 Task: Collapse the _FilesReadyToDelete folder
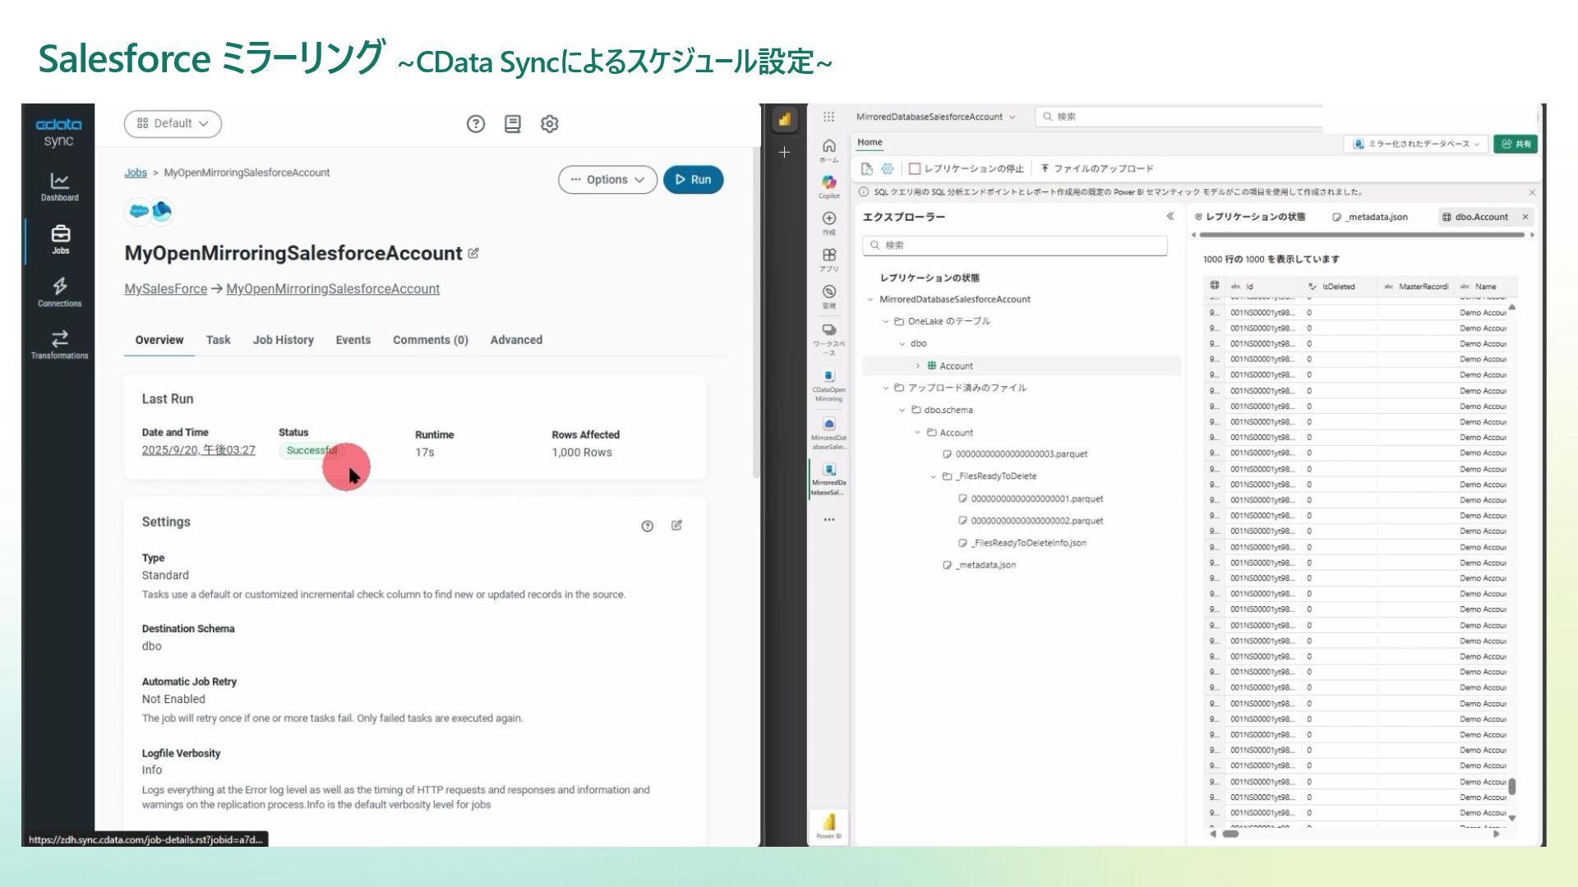[x=933, y=476]
